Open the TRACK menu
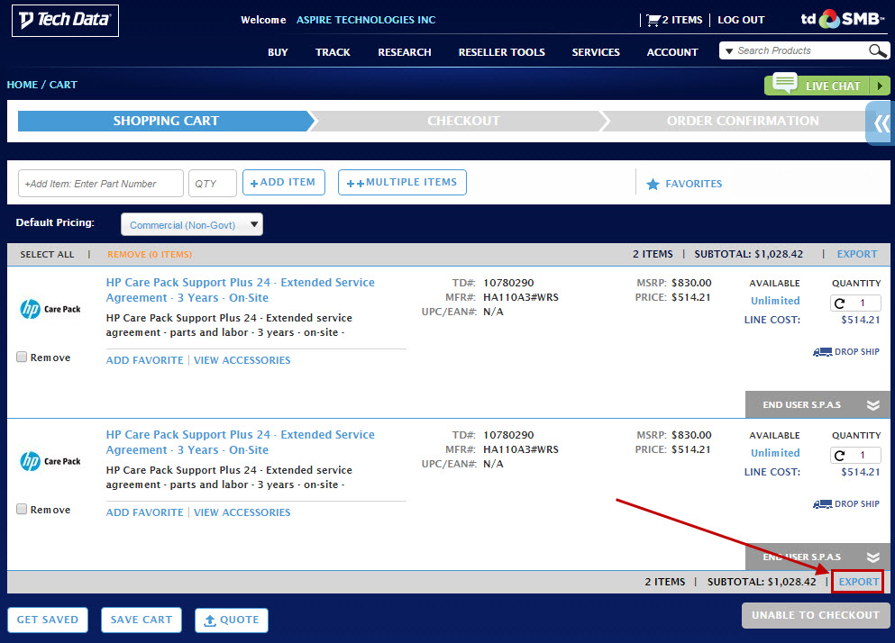The width and height of the screenshot is (895, 643). (333, 52)
